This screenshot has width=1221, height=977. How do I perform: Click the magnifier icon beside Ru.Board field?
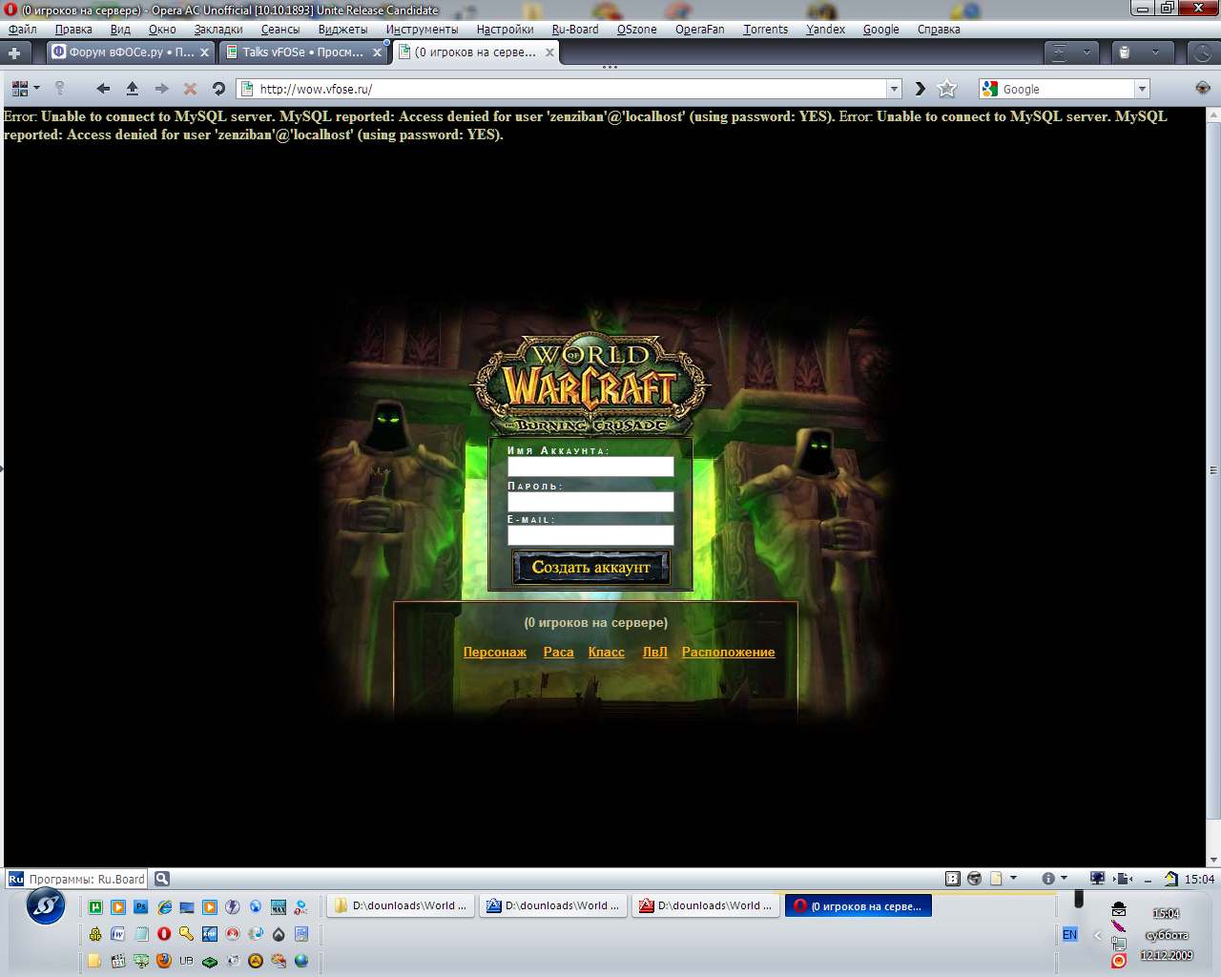pyautogui.click(x=161, y=879)
